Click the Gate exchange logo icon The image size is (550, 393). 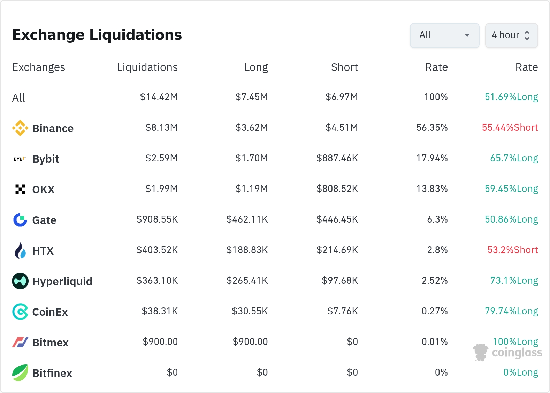(20, 220)
